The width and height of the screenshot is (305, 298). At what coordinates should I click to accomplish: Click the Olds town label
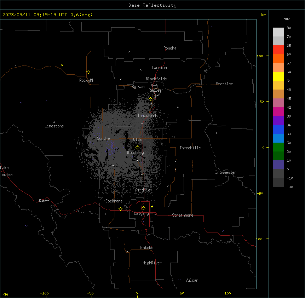tap(137, 139)
